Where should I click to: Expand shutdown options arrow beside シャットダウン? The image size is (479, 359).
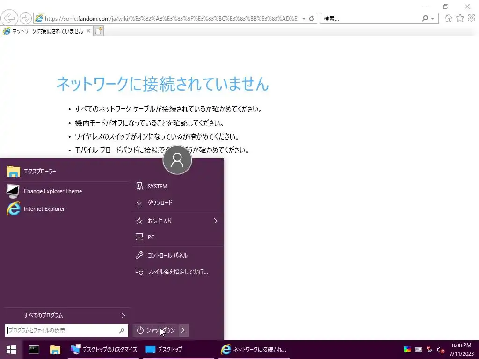click(183, 330)
